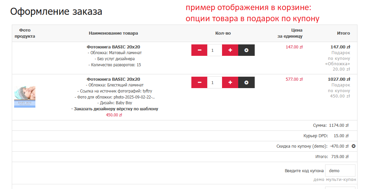This screenshot has height=189, width=376.
Task: Open the Блестящий ламинат Фотокнига BASIC title
Action: (113, 79)
